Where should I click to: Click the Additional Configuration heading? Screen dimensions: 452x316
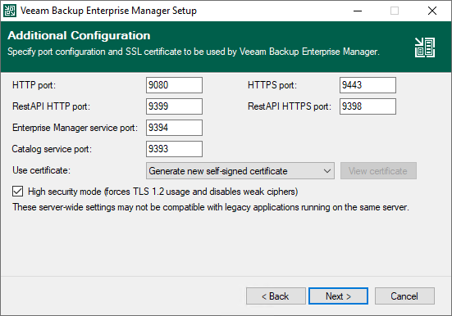pos(79,35)
